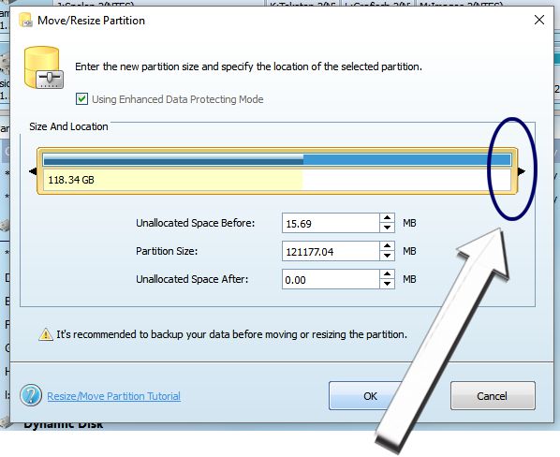The height and width of the screenshot is (457, 560).
Task: Open the Resize/Move Partition Tutorial link
Action: click(114, 396)
